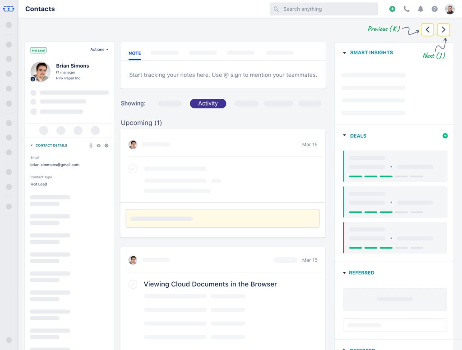462x350 pixels.
Task: Select the Activity filter pill
Action: (x=208, y=103)
